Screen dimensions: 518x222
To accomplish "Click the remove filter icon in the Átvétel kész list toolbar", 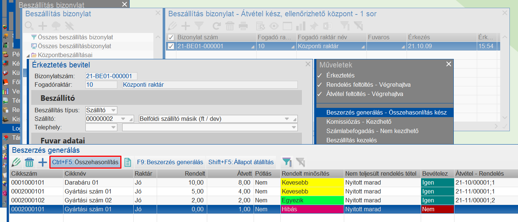I will tap(358, 26).
